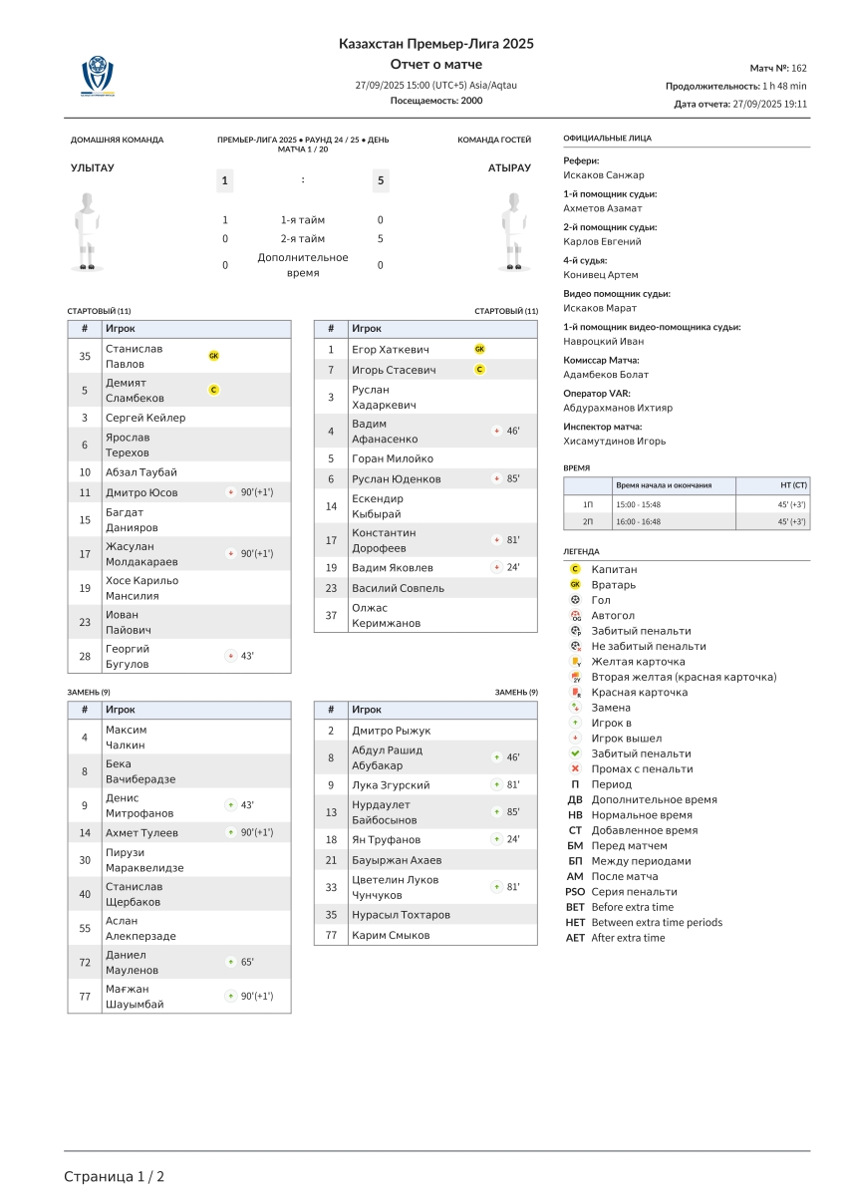Click the page indicator Страница 1 / 2
The height and width of the screenshot is (1196, 845).
pos(115,1176)
